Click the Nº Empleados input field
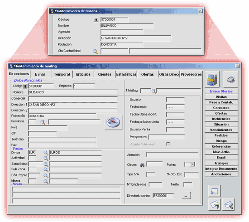Image resolution: width=249 pixels, height=222 pixels. point(156,185)
